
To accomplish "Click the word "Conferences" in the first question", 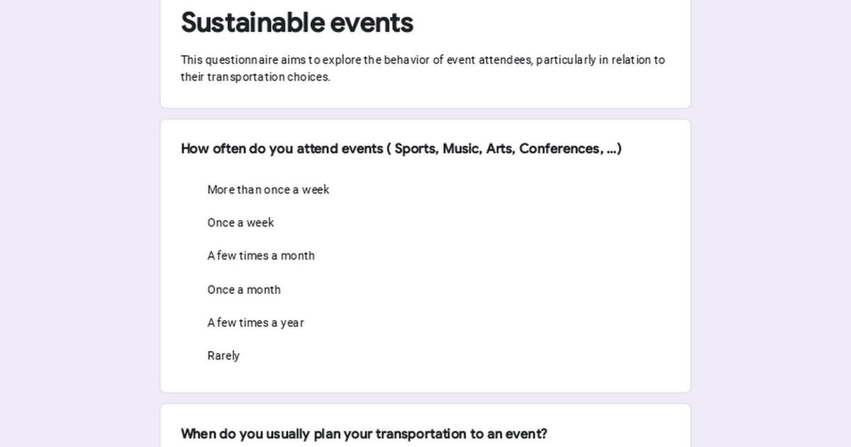I will coord(560,149).
